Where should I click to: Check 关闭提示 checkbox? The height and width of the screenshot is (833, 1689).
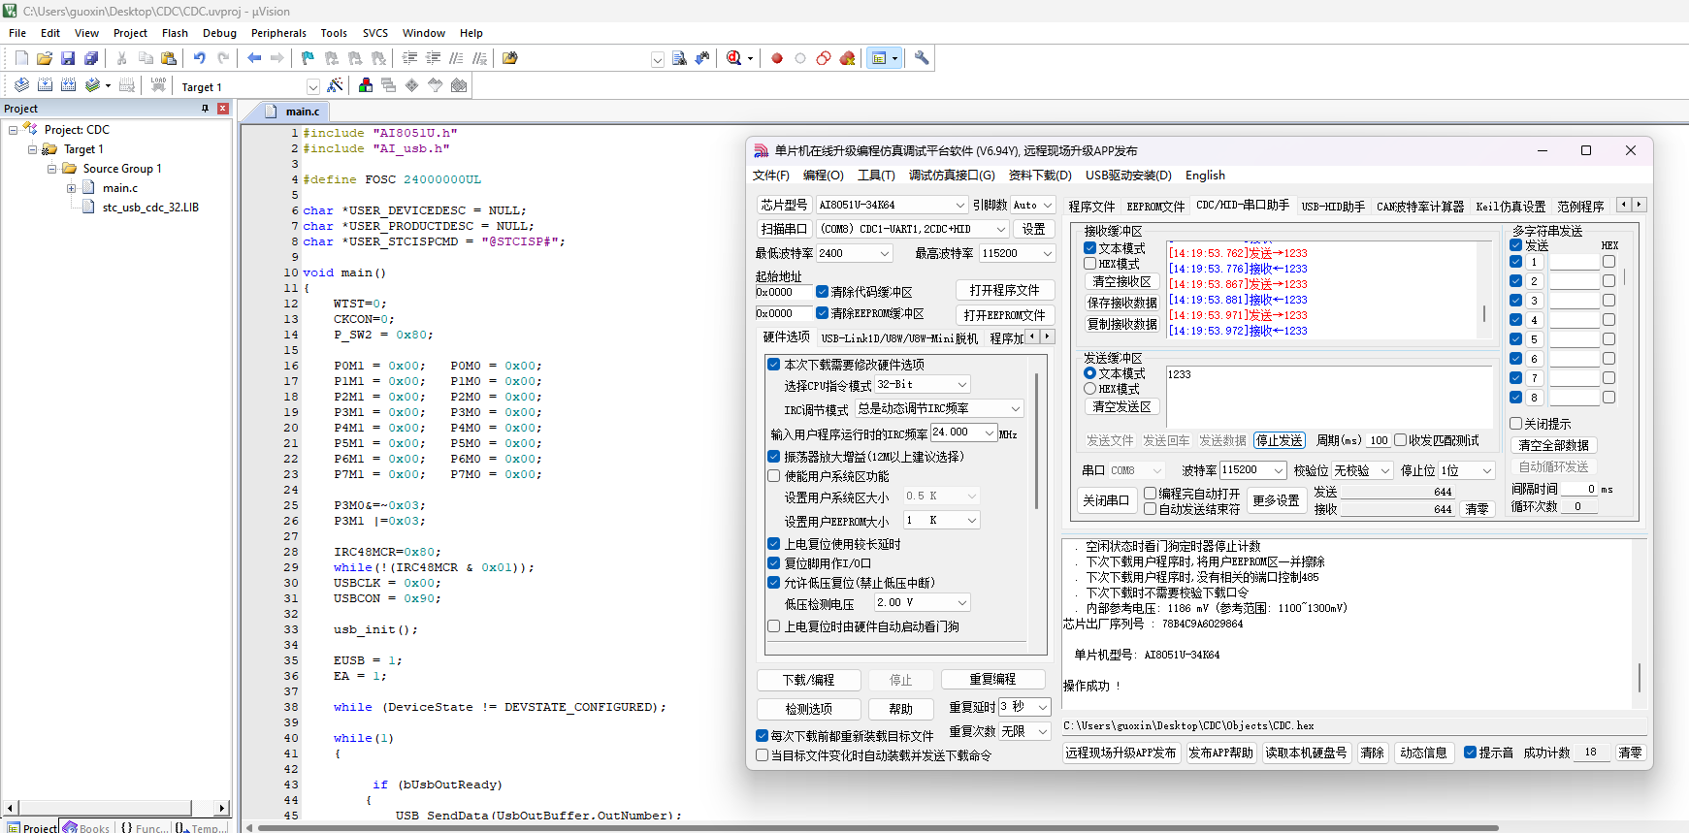pyautogui.click(x=1516, y=424)
